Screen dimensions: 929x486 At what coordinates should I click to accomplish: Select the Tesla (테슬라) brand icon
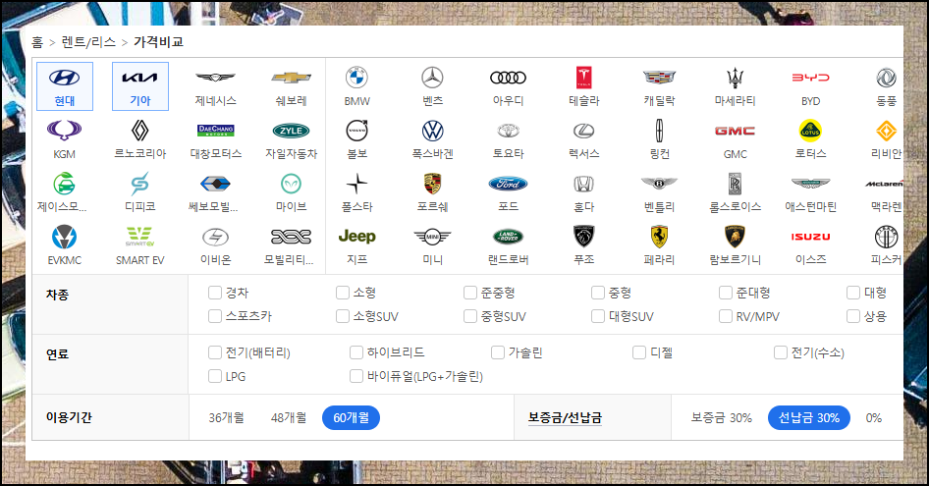pos(583,78)
